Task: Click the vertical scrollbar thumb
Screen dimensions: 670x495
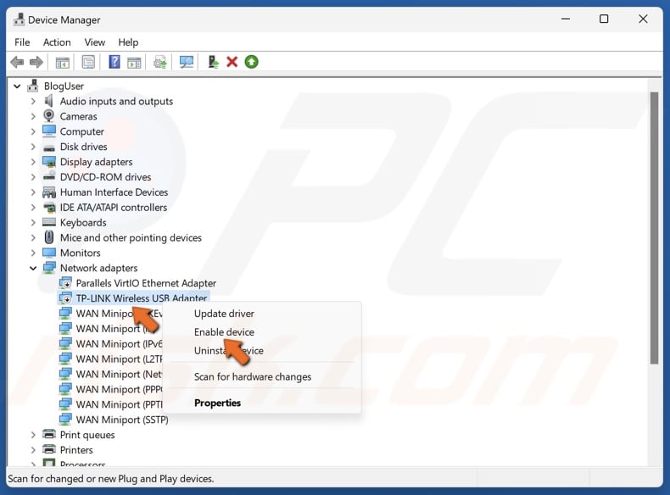Action: click(x=654, y=228)
